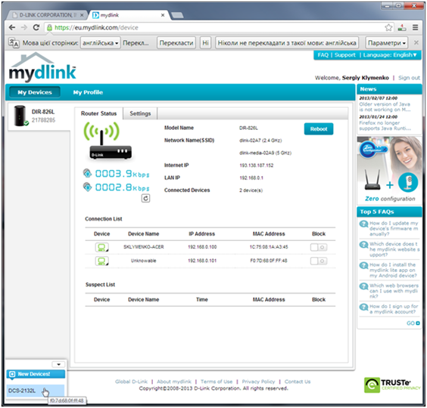Open FAQ about which web browsers
The width and height of the screenshot is (427, 408).
click(x=394, y=291)
